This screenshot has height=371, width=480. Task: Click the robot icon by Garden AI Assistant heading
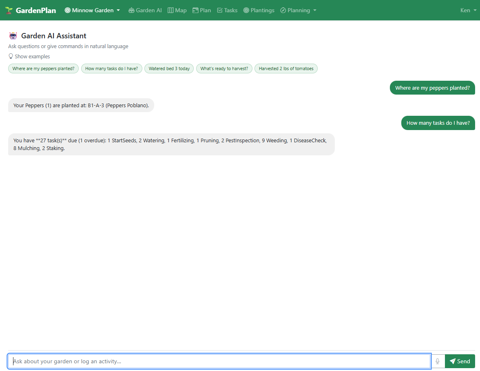[x=13, y=35]
